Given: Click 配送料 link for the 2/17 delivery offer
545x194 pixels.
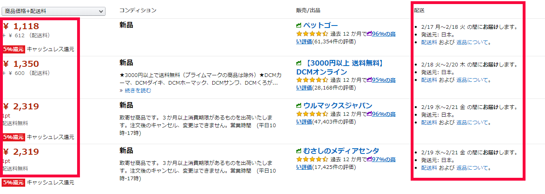Looking at the screenshot, I should pos(429,42).
